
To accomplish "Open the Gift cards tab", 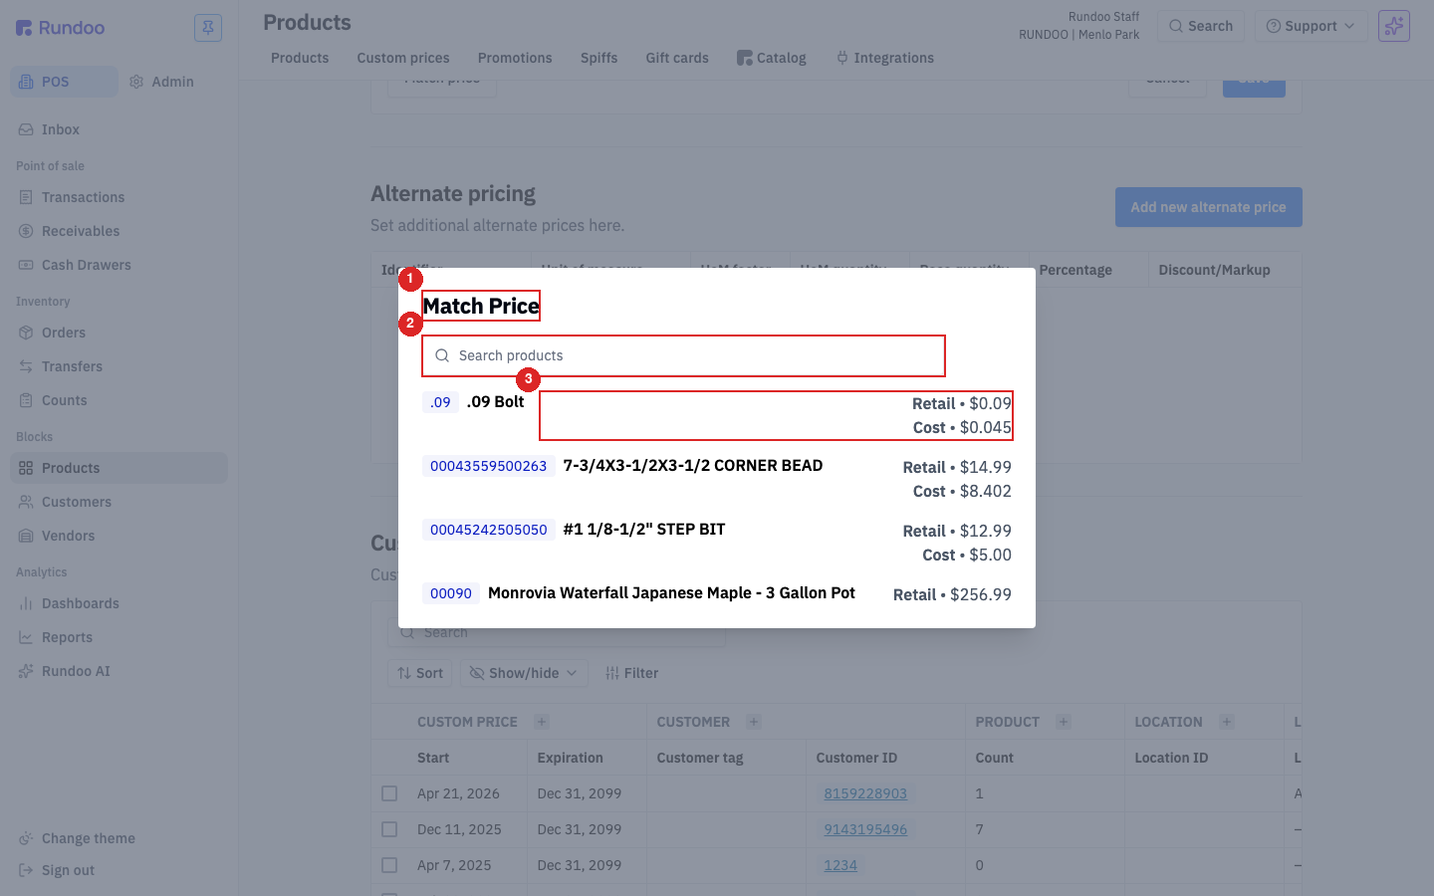I will click(677, 58).
